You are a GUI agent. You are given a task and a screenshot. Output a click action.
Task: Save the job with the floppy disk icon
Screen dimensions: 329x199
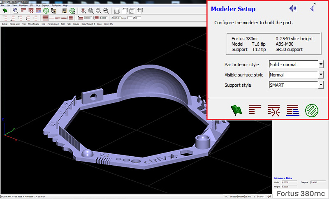[x=65, y=11]
